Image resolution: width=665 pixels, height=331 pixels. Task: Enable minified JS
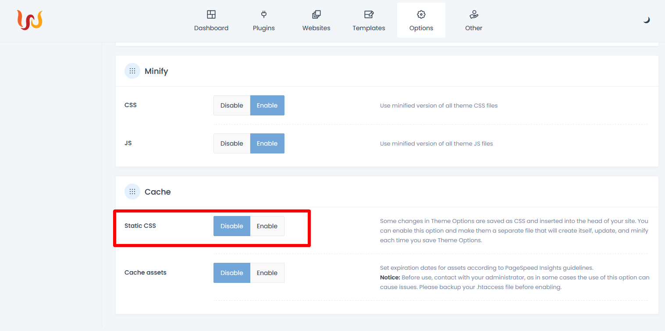tap(267, 143)
